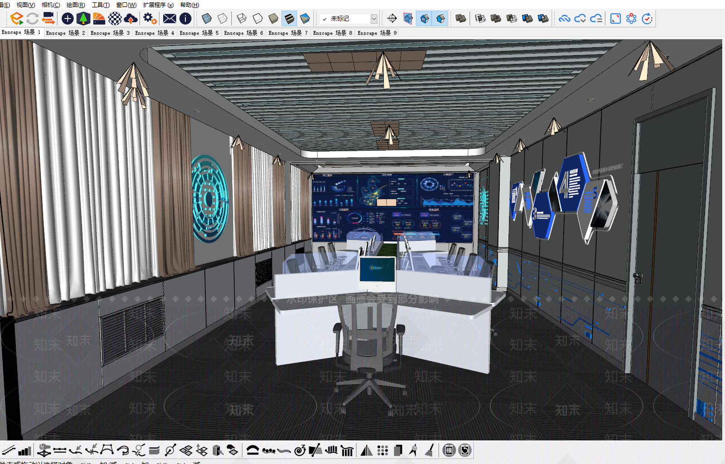The image size is (725, 464).
Task: Toggle back edges face style
Action: [222, 19]
